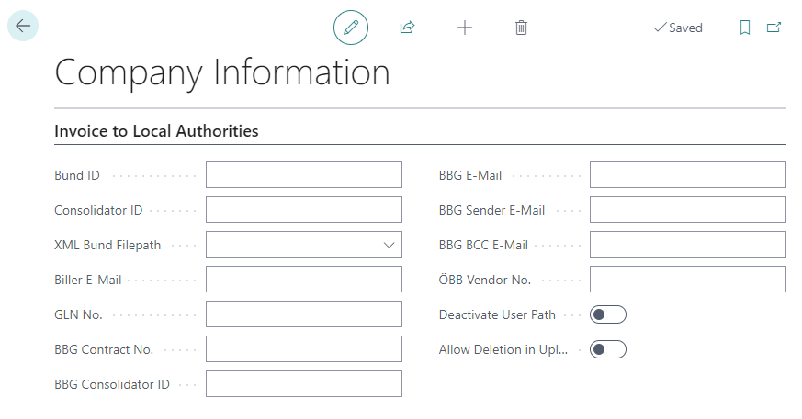Screen dimensions: 802x419
Task: Open page in new window icon
Action: (774, 28)
